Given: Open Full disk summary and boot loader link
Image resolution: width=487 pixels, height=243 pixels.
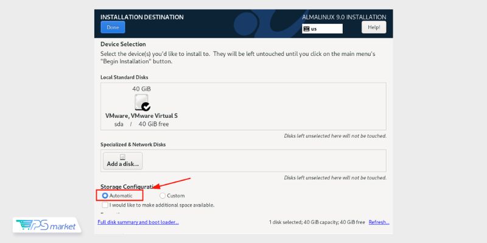Looking at the screenshot, I should pos(138,222).
